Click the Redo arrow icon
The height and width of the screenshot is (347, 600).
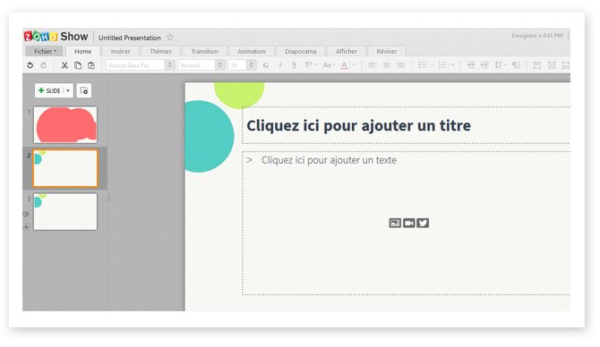tap(44, 65)
